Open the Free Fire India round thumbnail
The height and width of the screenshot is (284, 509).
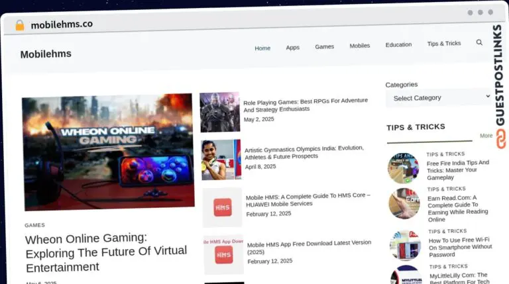click(404, 168)
